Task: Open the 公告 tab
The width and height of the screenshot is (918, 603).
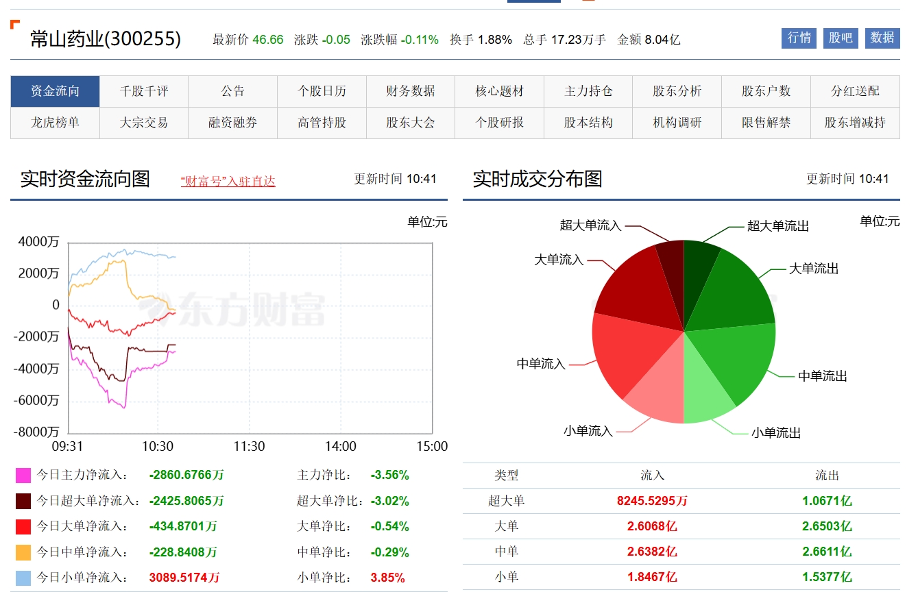Action: coord(233,91)
